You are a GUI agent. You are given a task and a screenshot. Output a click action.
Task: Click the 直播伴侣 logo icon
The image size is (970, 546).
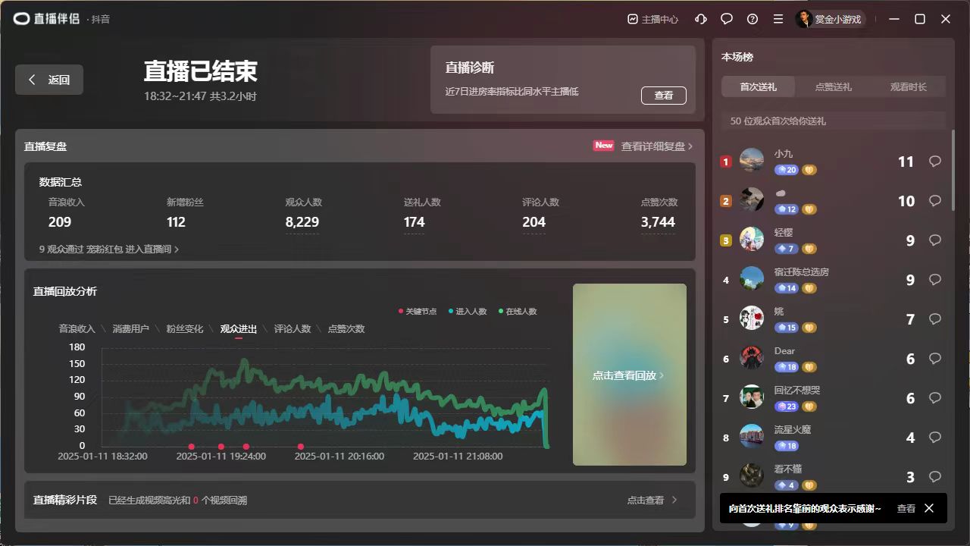pos(20,19)
